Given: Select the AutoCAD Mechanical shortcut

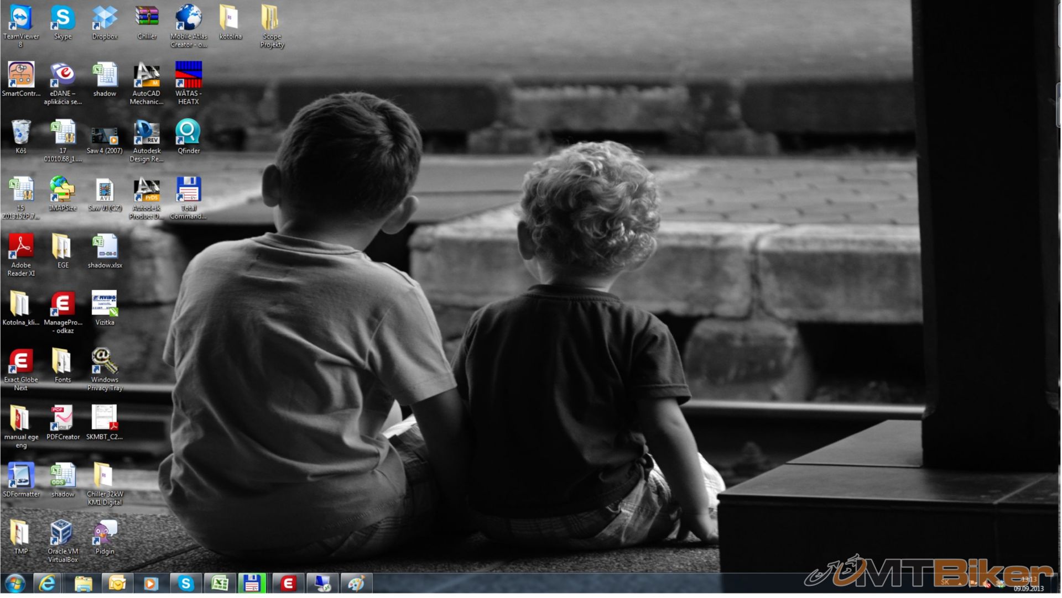Looking at the screenshot, I should pyautogui.click(x=147, y=76).
